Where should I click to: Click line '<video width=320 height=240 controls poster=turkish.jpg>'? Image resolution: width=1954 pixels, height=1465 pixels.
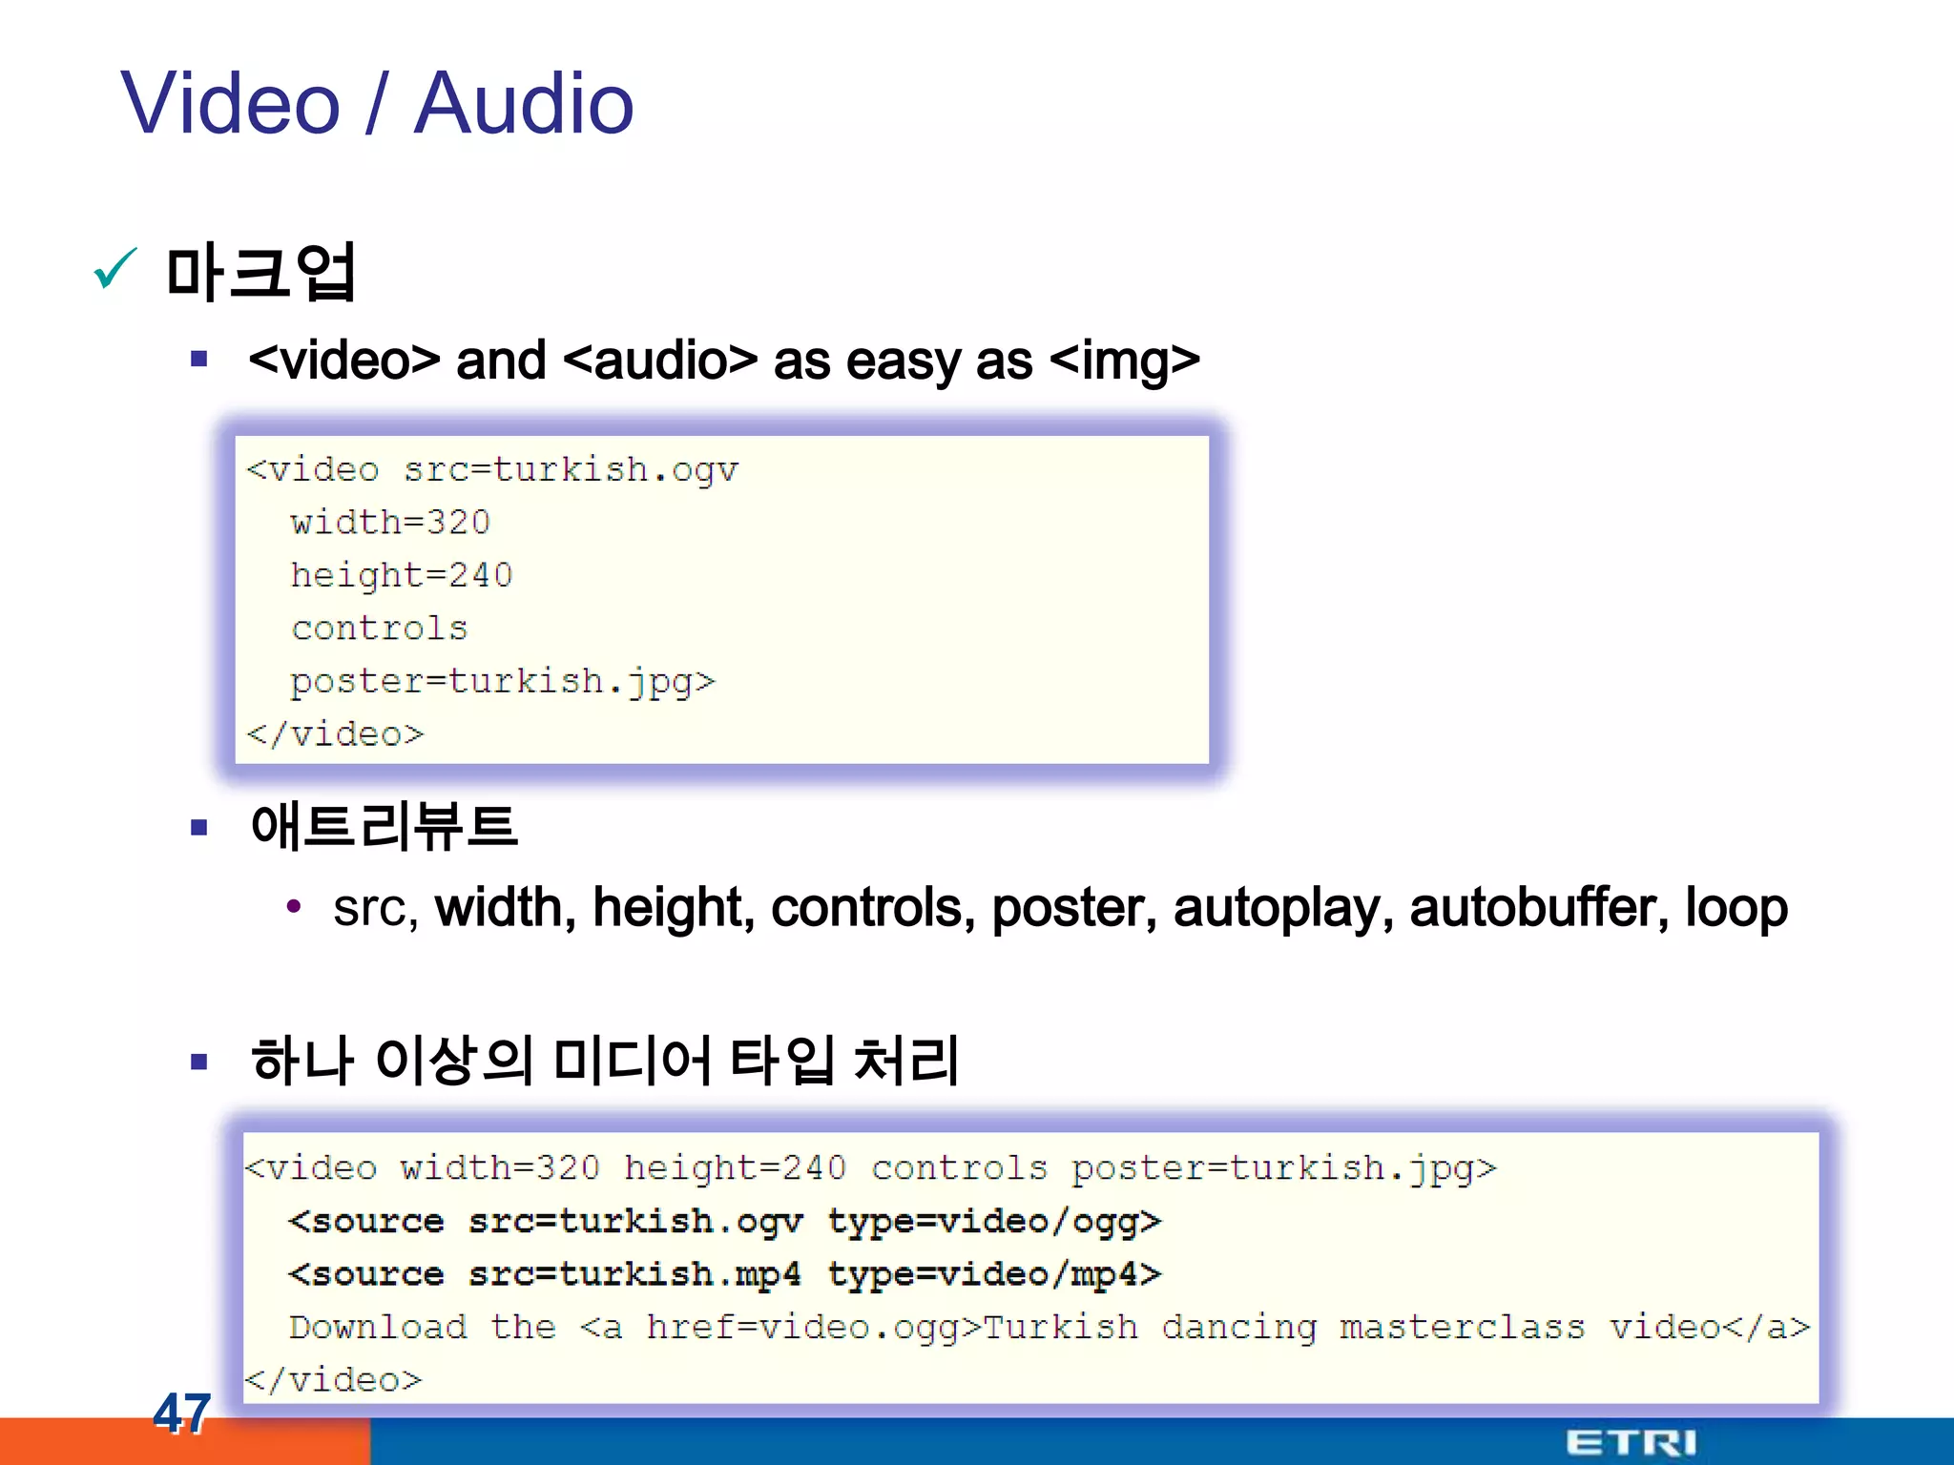(871, 1169)
